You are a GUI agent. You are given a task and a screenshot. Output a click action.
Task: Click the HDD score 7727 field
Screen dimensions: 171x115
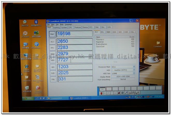click(75, 60)
